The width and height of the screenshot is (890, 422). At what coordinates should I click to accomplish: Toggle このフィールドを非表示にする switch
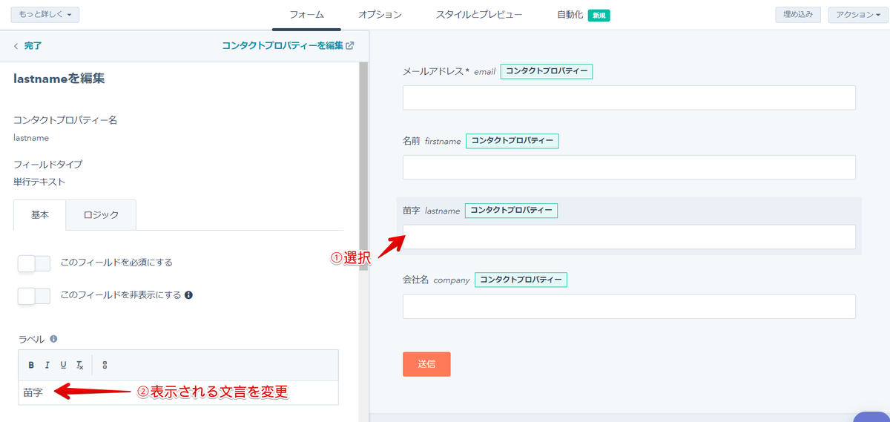[34, 296]
